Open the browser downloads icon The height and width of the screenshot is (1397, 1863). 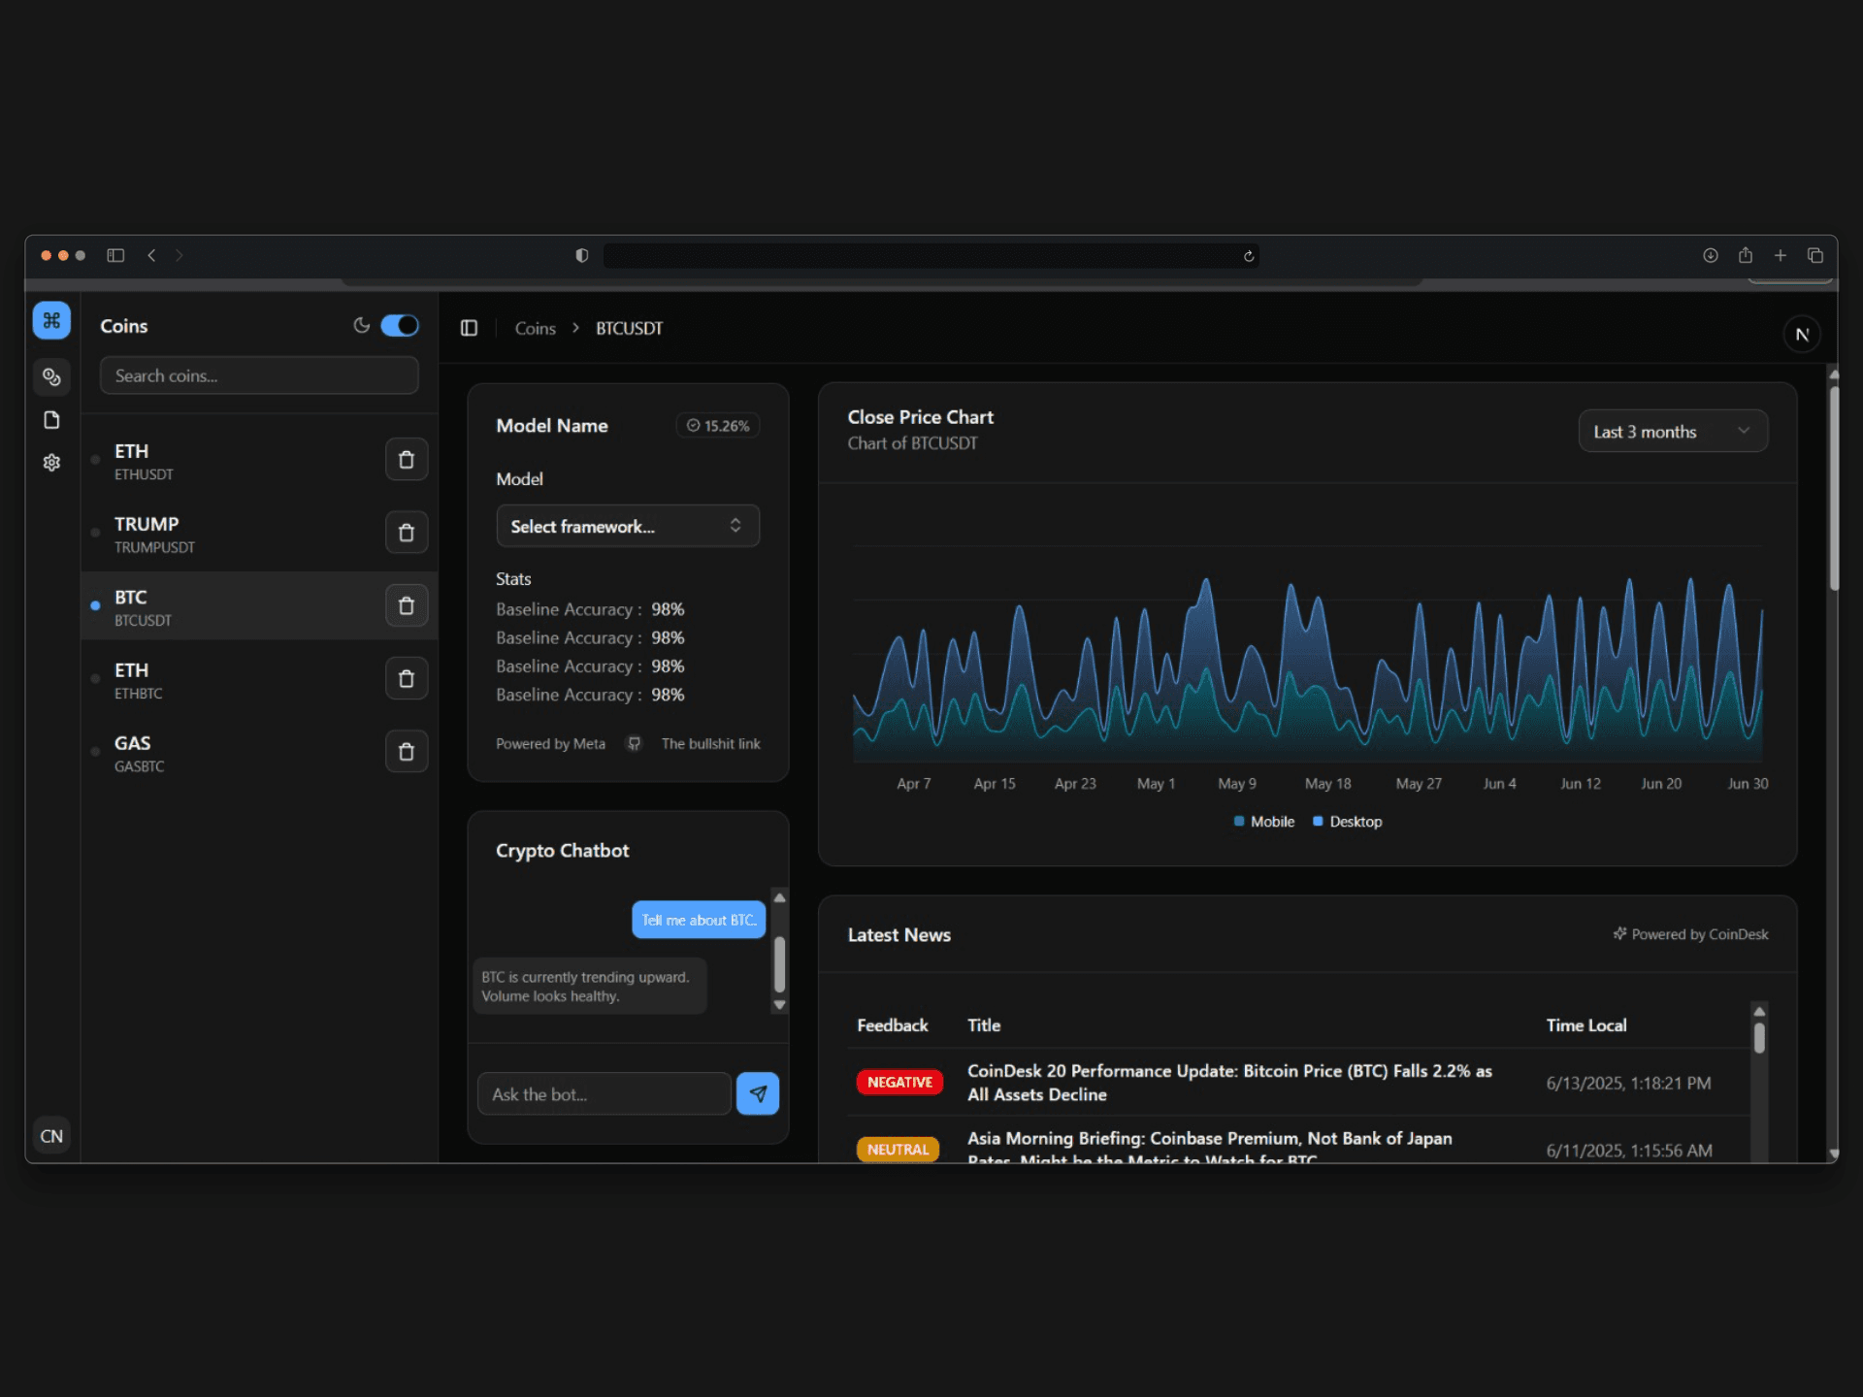(1711, 255)
